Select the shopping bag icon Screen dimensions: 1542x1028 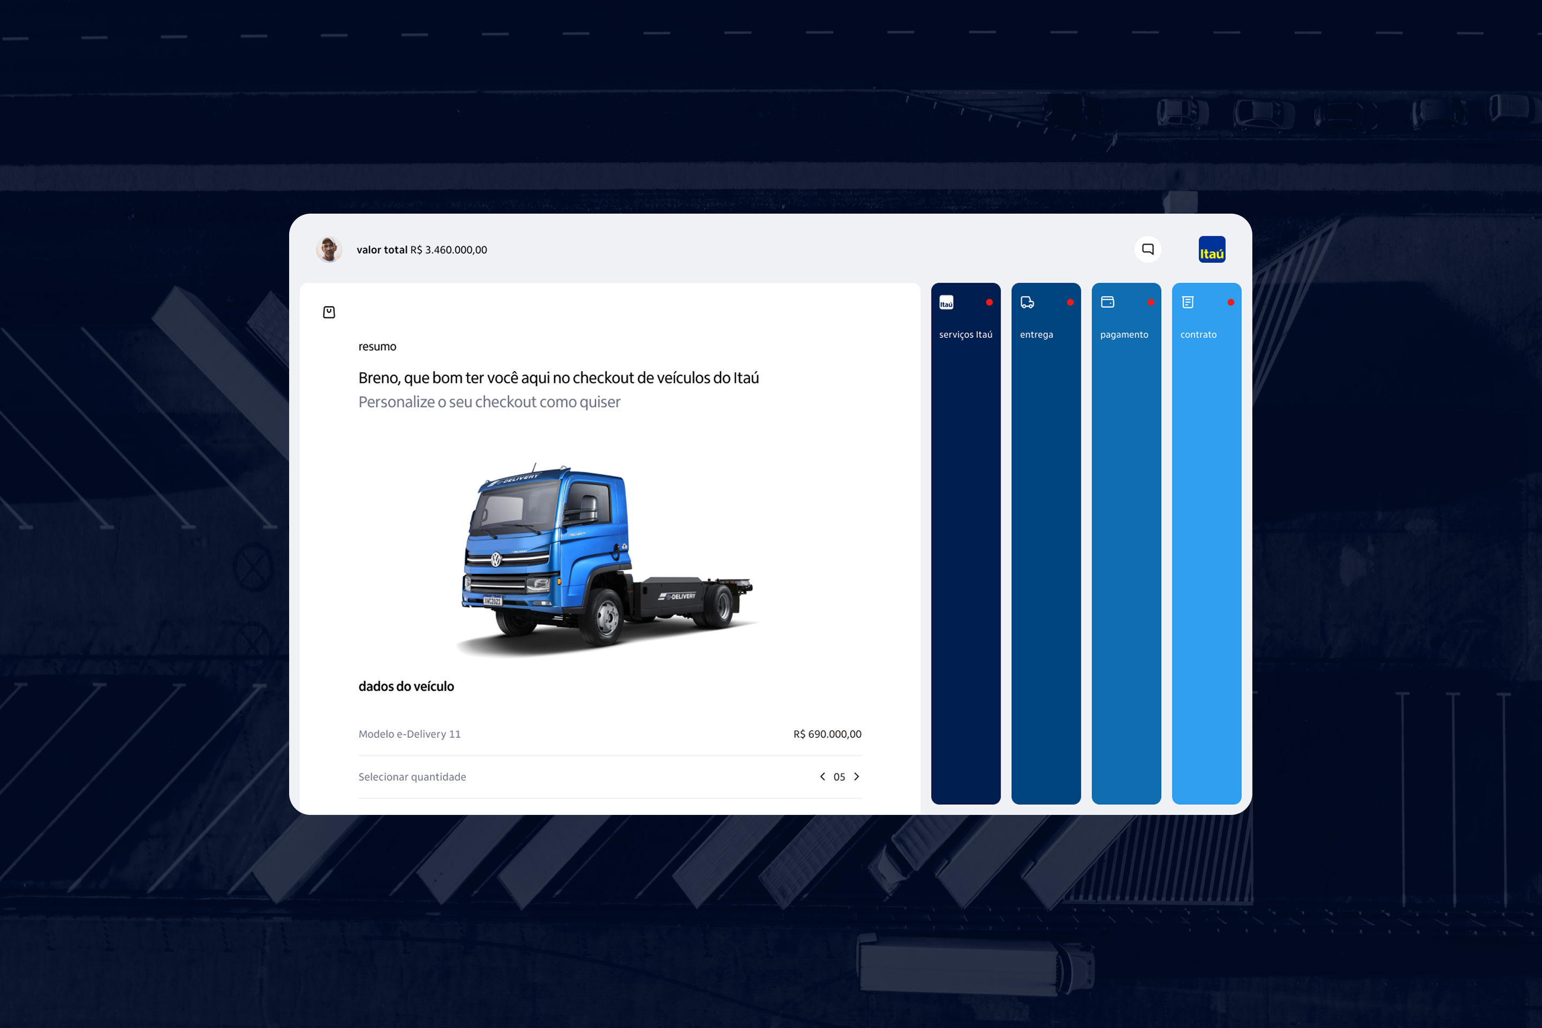[x=328, y=312]
